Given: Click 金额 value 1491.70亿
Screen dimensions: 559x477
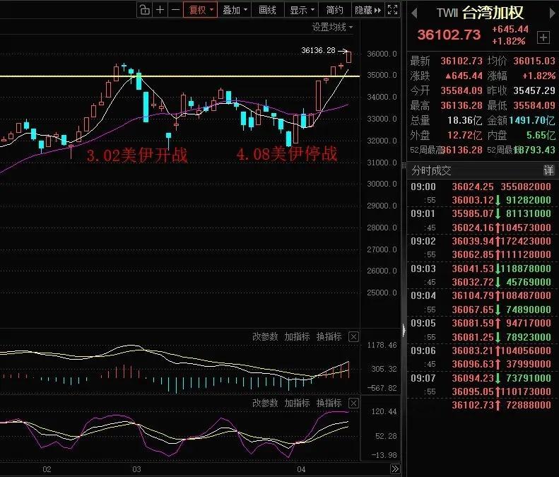Looking at the screenshot, I should coord(532,121).
